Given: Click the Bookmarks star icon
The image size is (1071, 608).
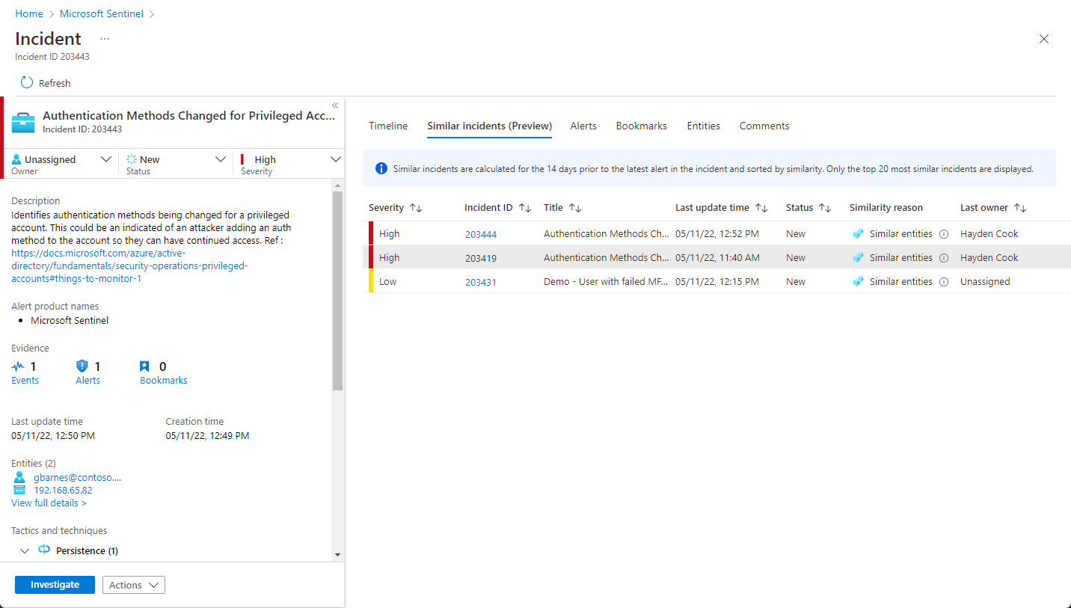Looking at the screenshot, I should click(145, 366).
